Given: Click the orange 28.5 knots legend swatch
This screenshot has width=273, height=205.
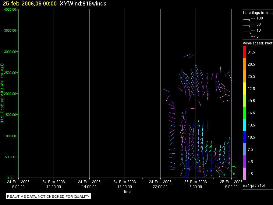Looking at the screenshot, I should [x=245, y=64].
